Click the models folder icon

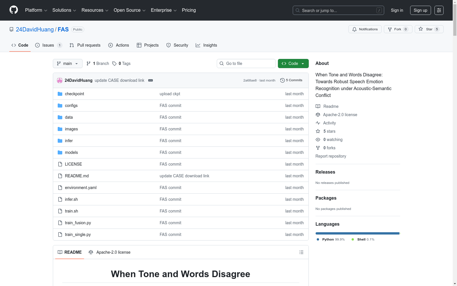point(60,152)
